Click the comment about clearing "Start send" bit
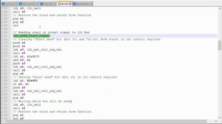Screen dimensions: 222x124 (x=87, y=39)
